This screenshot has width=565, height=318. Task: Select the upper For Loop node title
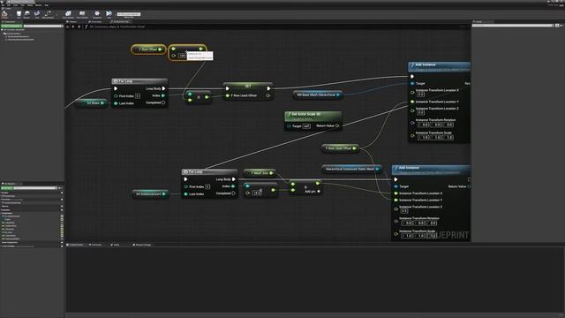click(x=139, y=81)
